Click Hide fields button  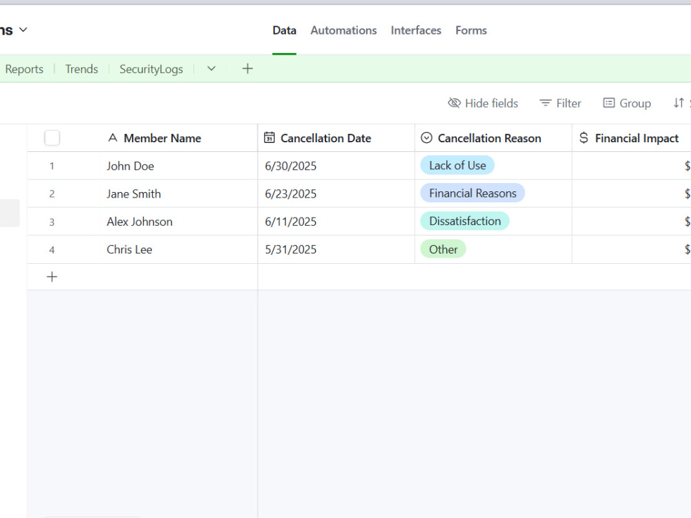click(x=482, y=103)
